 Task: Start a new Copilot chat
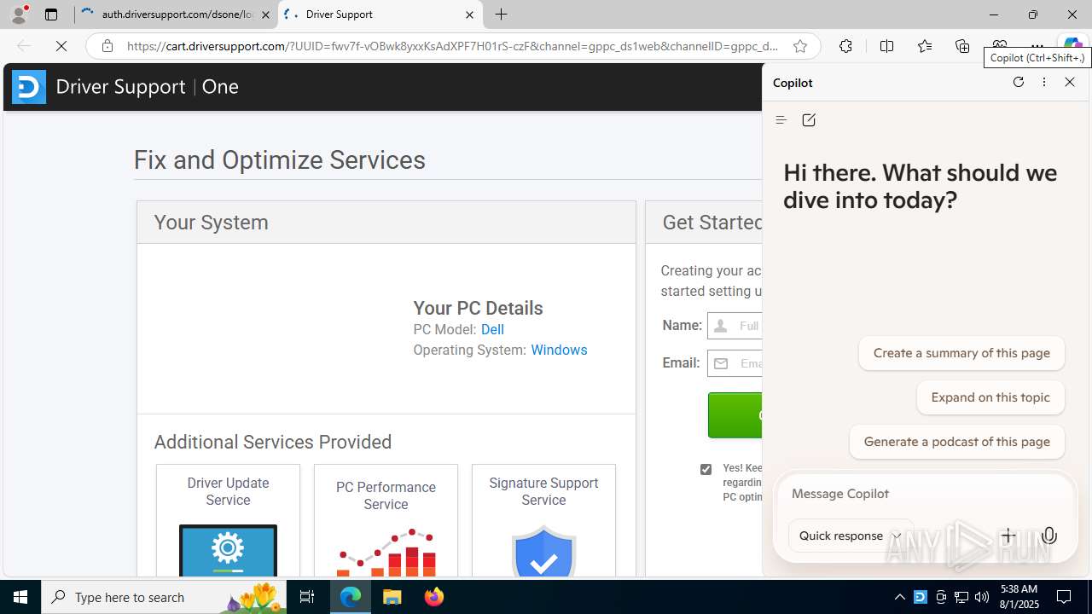click(809, 120)
